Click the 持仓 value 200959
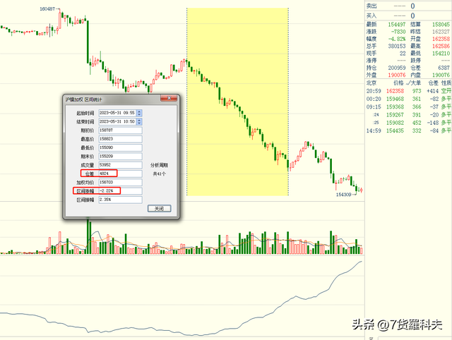This screenshot has height=340, width=452. coord(397,68)
